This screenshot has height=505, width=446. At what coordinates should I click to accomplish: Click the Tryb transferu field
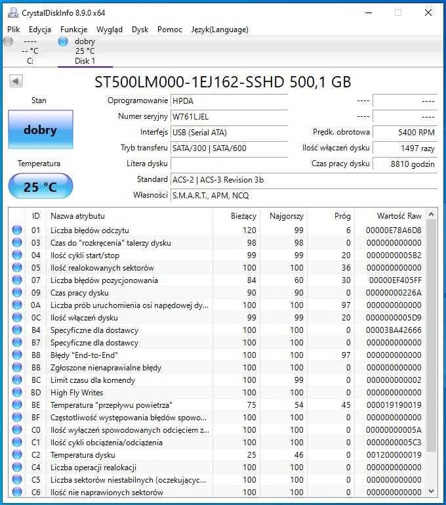click(229, 148)
